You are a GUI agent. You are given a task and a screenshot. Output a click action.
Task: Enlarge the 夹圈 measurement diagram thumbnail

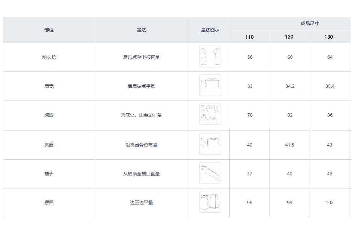click(x=210, y=144)
